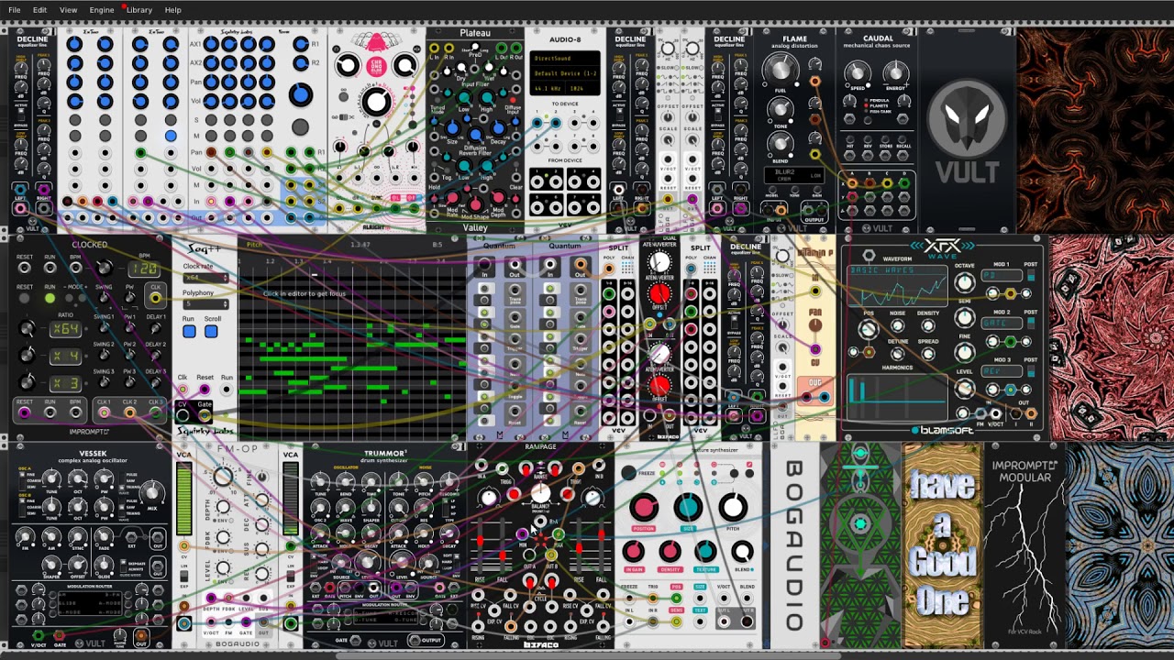Click the Flame TONE knob
Viewport: 1174px width, 660px height.
click(780, 108)
